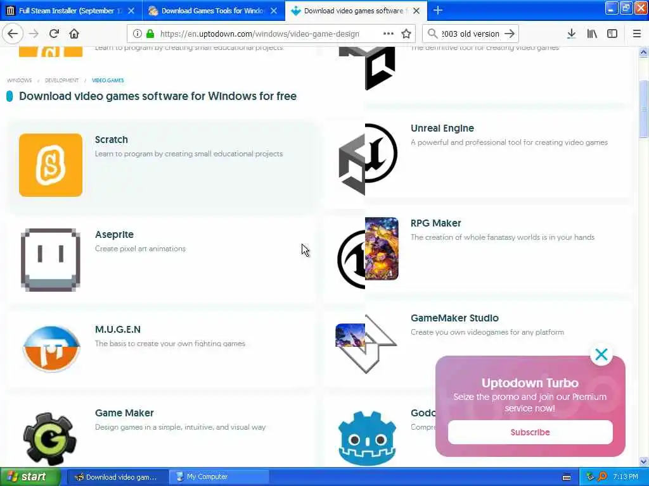Open a new browser tab
The image size is (649, 486).
(x=437, y=10)
